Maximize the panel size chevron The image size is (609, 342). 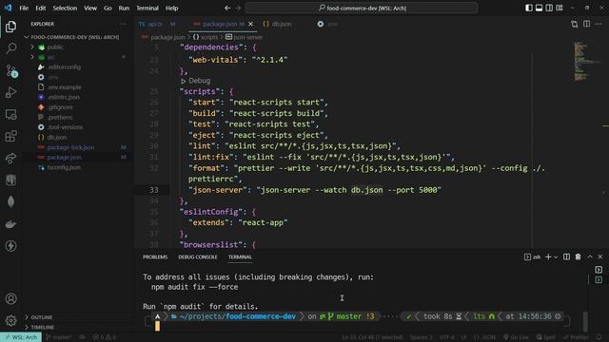pos(590,256)
